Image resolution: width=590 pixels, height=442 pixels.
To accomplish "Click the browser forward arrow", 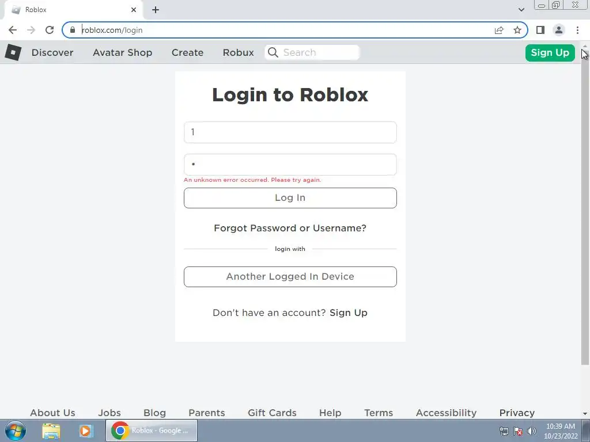I will pyautogui.click(x=31, y=30).
